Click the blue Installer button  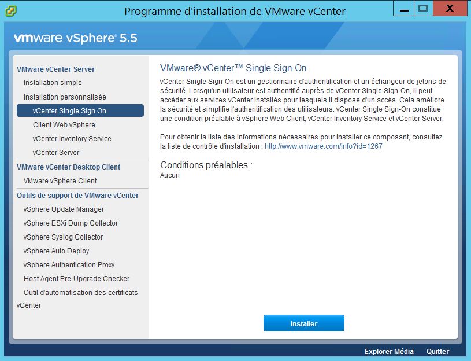303,323
